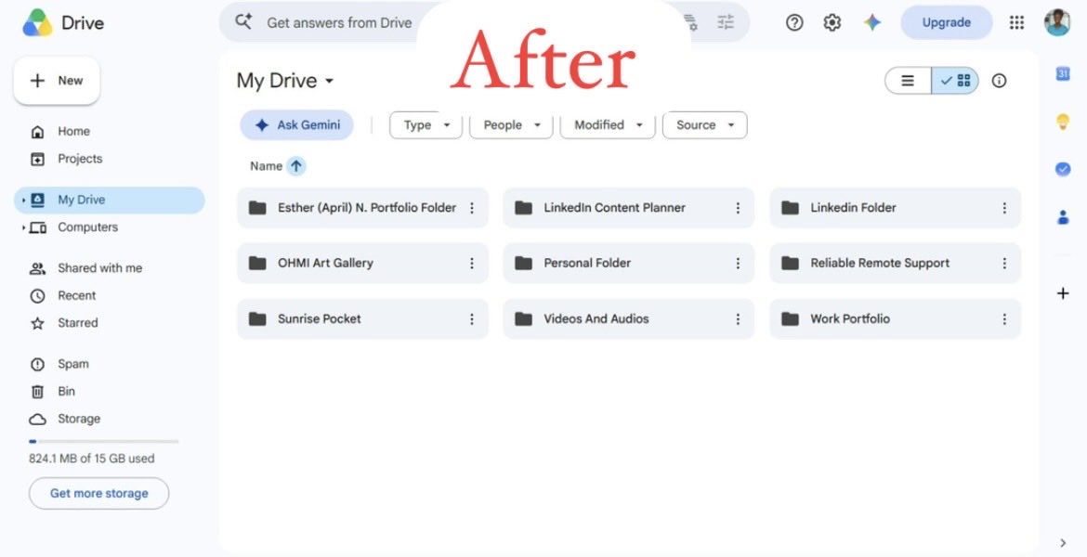Select the Sunrise Pocket folder
Image resolution: width=1087 pixels, height=557 pixels.
point(362,318)
